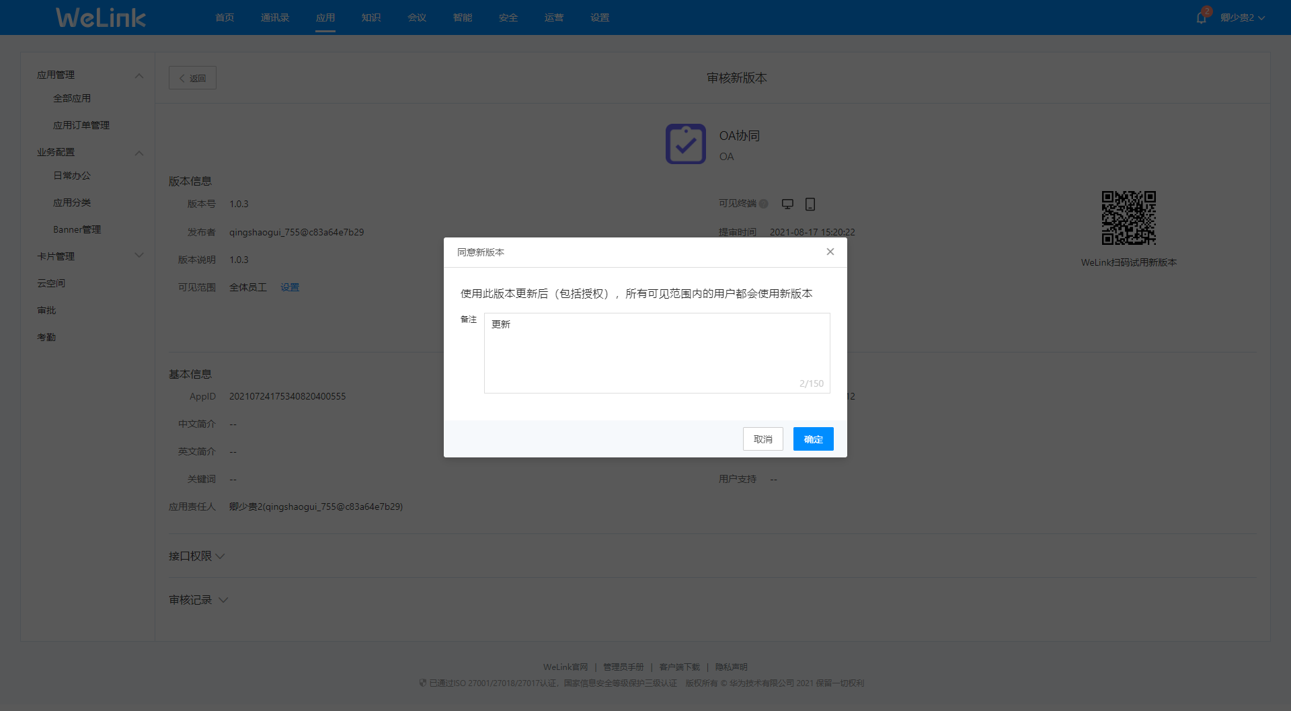The height and width of the screenshot is (711, 1291).
Task: Select 应用分类 in the sidebar
Action: (x=72, y=202)
